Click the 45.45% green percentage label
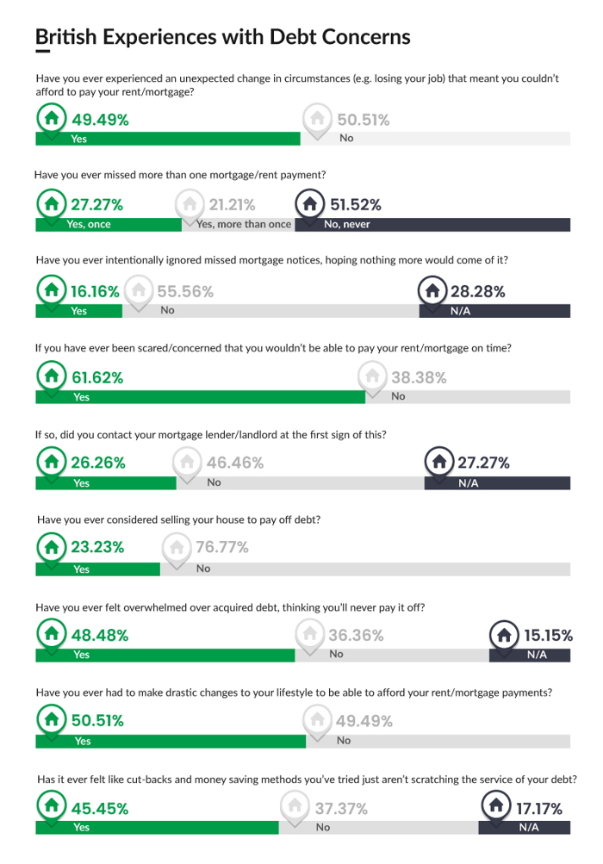This screenshot has width=603, height=864. [x=100, y=808]
